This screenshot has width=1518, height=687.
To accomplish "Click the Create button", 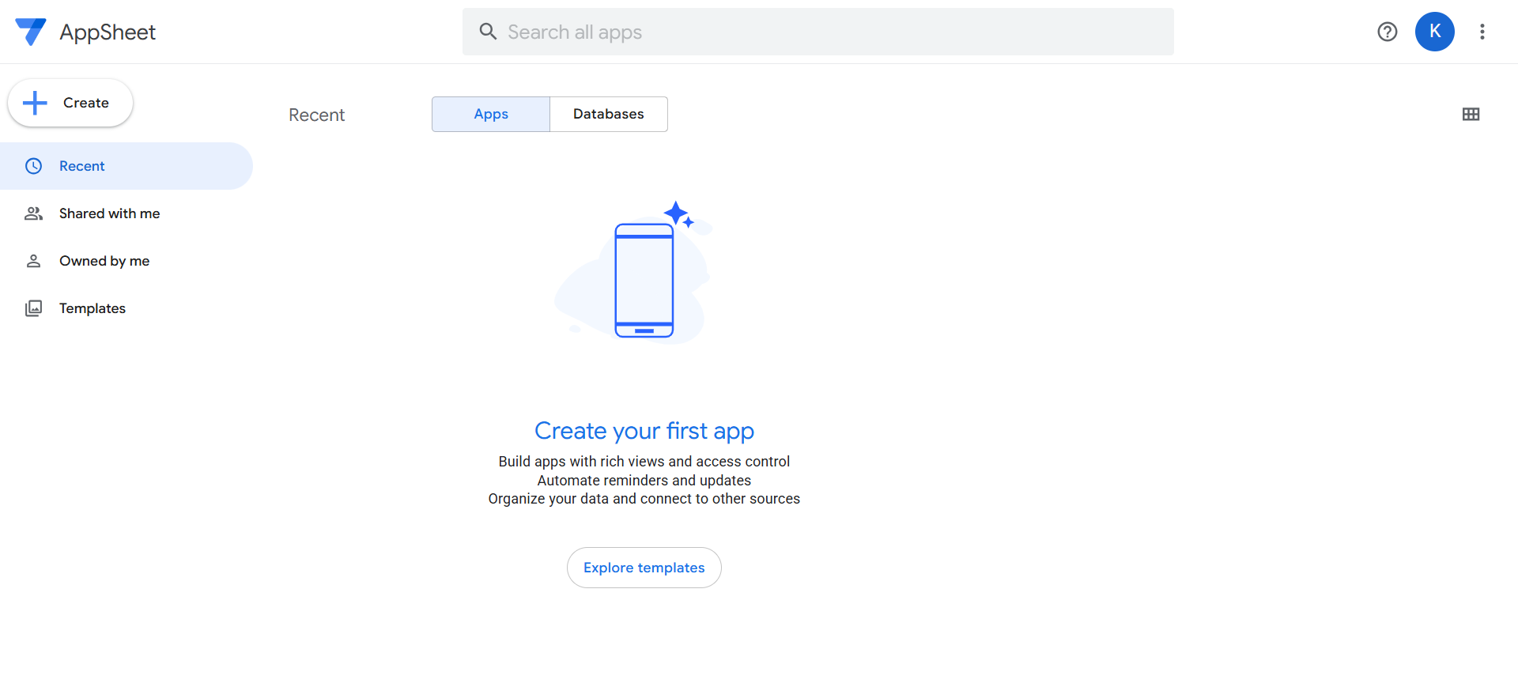I will tap(70, 103).
